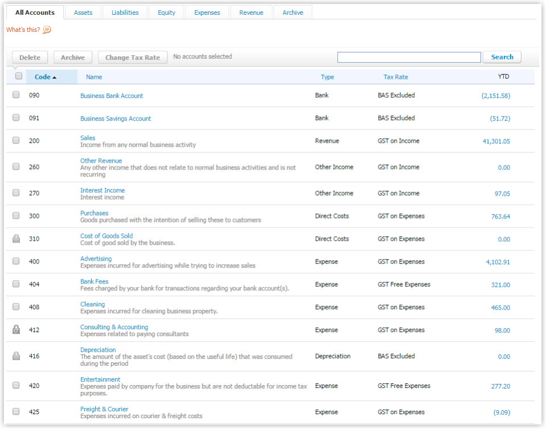Open the Cost of Goods Sold account
This screenshot has width=546, height=429.
107,236
